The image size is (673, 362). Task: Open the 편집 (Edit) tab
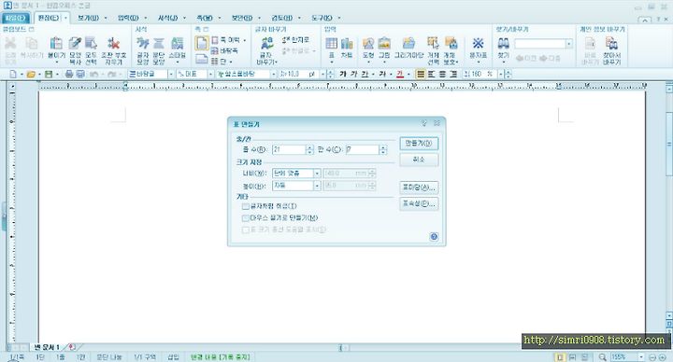pyautogui.click(x=48, y=18)
